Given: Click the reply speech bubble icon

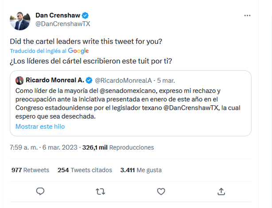Looking at the screenshot, I should tap(40, 191).
